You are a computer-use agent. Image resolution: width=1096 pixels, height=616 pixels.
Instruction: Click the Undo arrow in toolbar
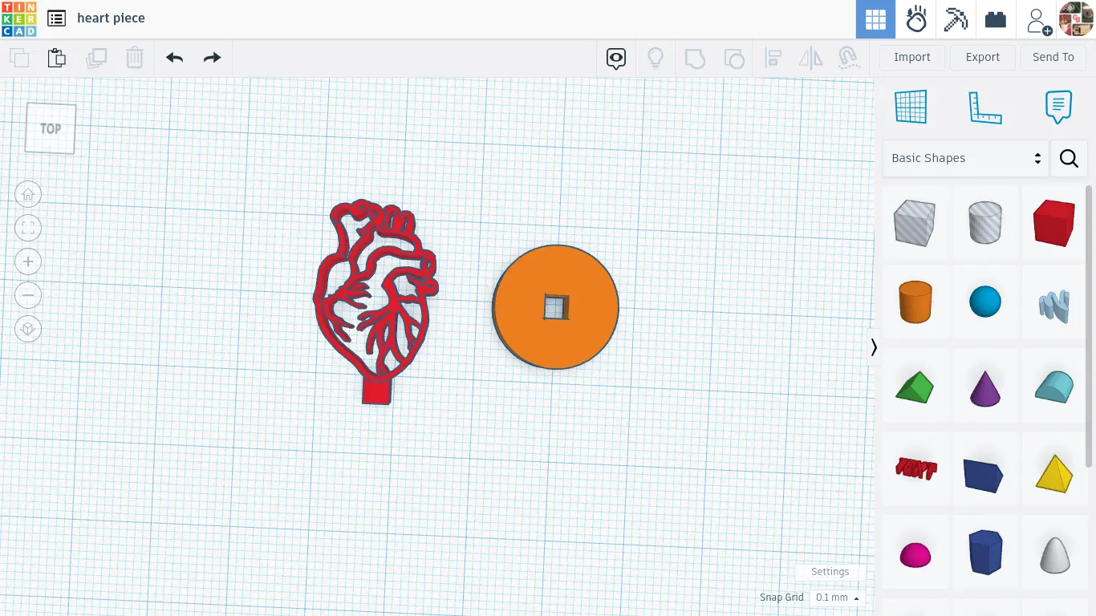point(174,58)
